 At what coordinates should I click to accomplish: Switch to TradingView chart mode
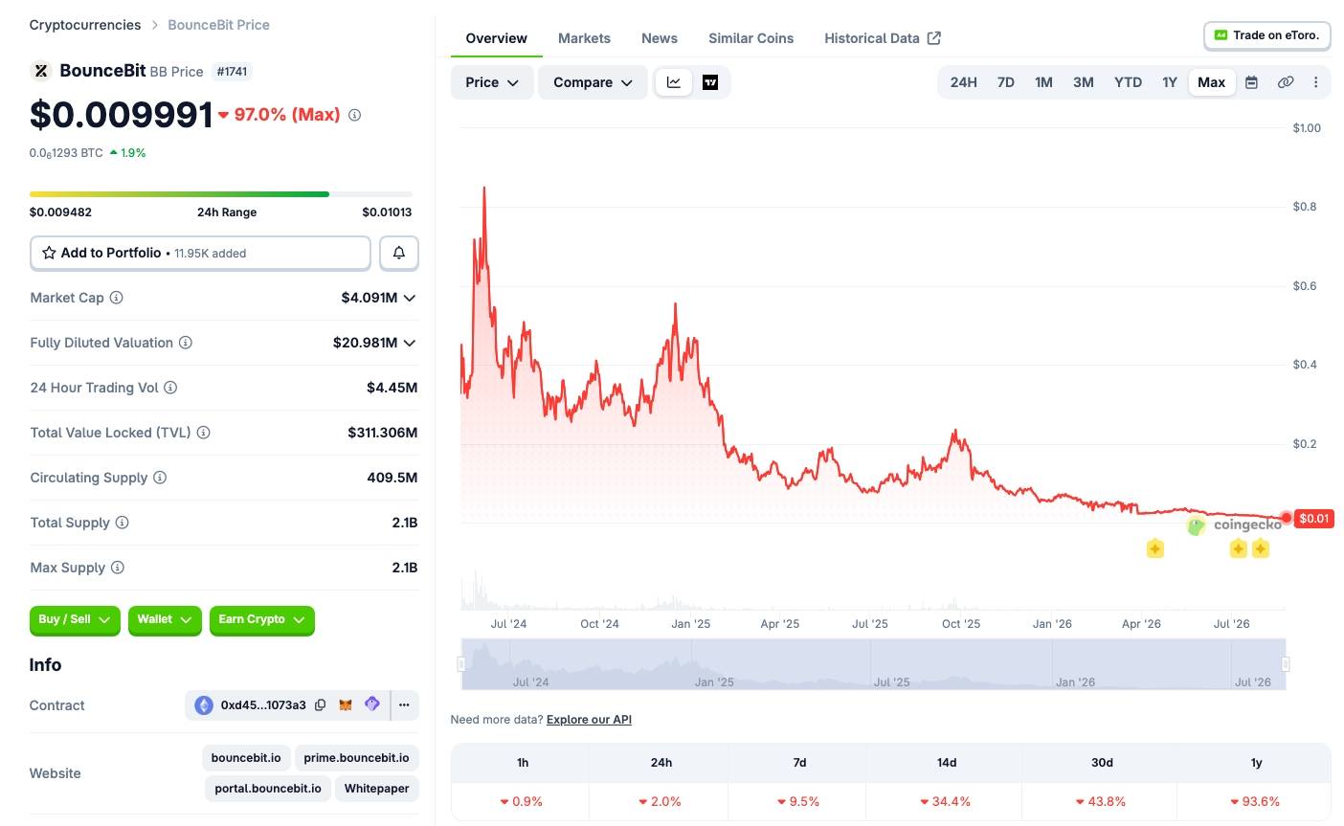[710, 82]
